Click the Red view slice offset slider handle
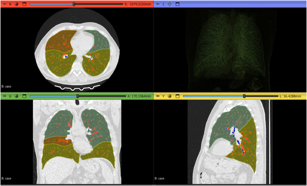Image resolution: width=307 pixels, height=186 pixels. (74, 4)
